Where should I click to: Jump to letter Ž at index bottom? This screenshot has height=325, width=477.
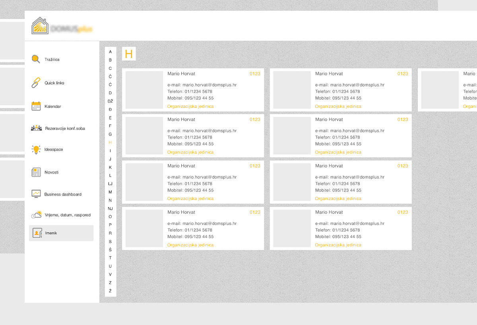[x=111, y=291]
